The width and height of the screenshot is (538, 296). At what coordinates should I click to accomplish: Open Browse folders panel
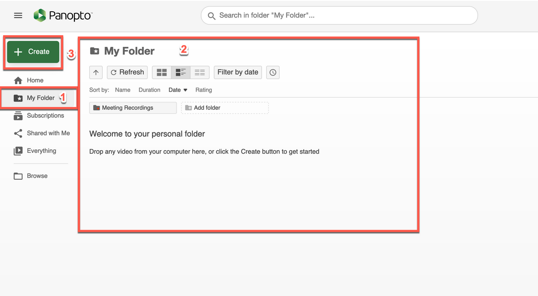click(x=30, y=176)
